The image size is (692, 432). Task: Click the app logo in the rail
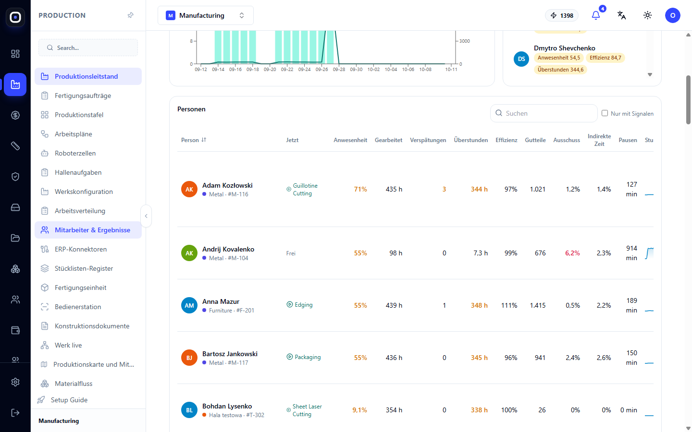(x=15, y=17)
